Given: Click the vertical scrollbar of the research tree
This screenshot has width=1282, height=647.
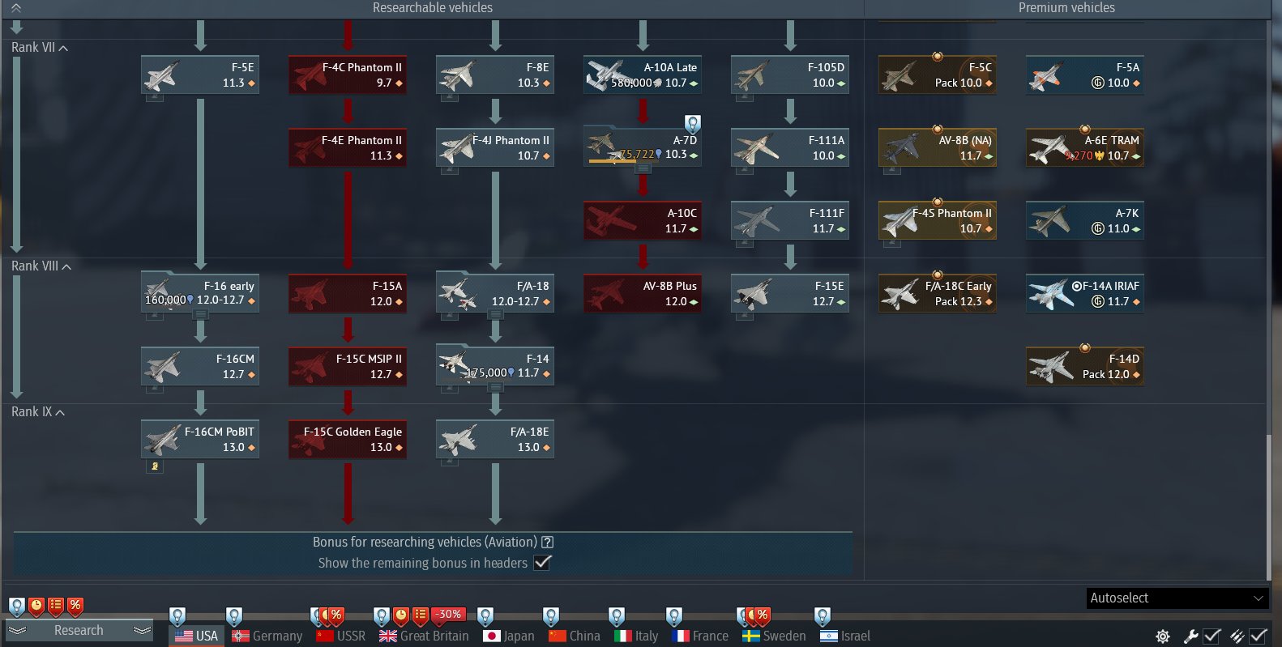Looking at the screenshot, I should (x=1269, y=507).
